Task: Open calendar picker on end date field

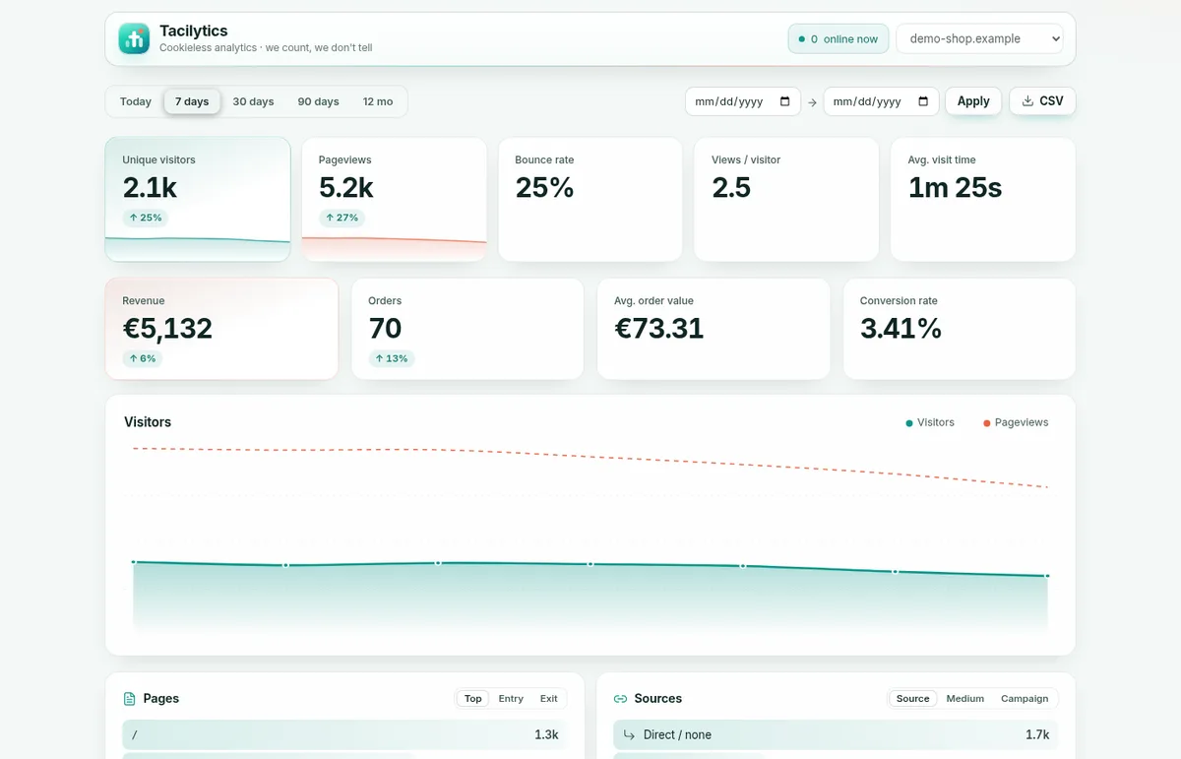Action: (x=922, y=101)
